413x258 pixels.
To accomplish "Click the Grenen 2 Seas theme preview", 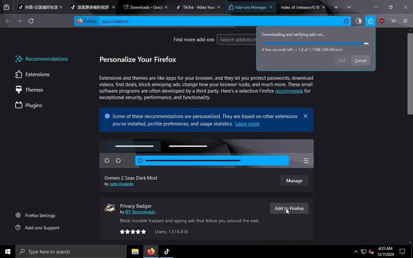I will [x=206, y=154].
